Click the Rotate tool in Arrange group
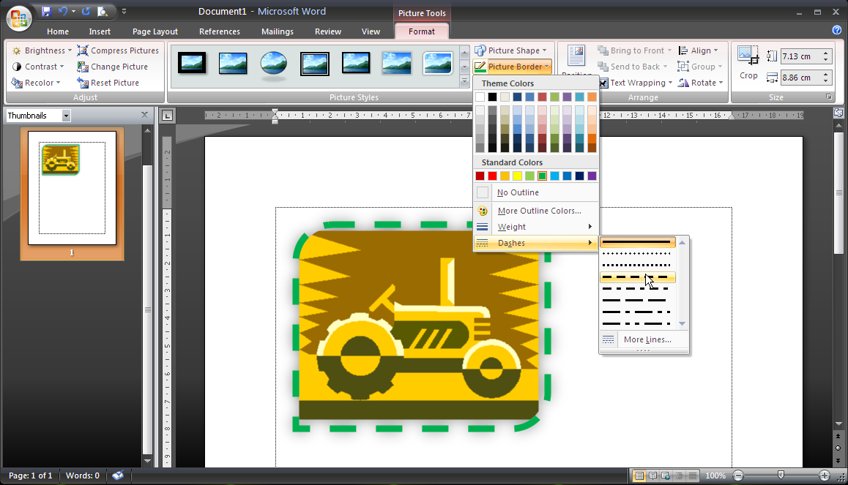This screenshot has height=485, width=848. coord(700,82)
